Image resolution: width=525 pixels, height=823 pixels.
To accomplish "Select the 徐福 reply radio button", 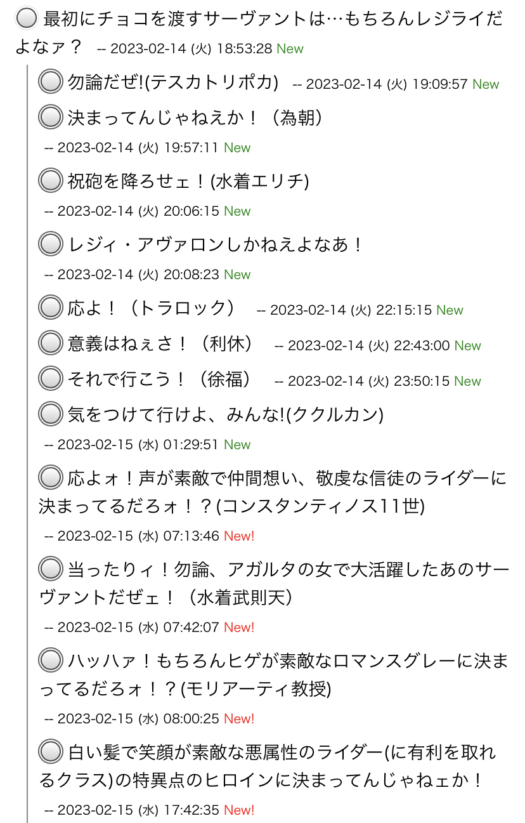I will tap(51, 379).
